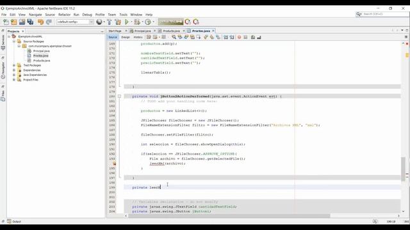410x230 pixels.
Task: Click the Debug Project icon
Action: (x=136, y=22)
